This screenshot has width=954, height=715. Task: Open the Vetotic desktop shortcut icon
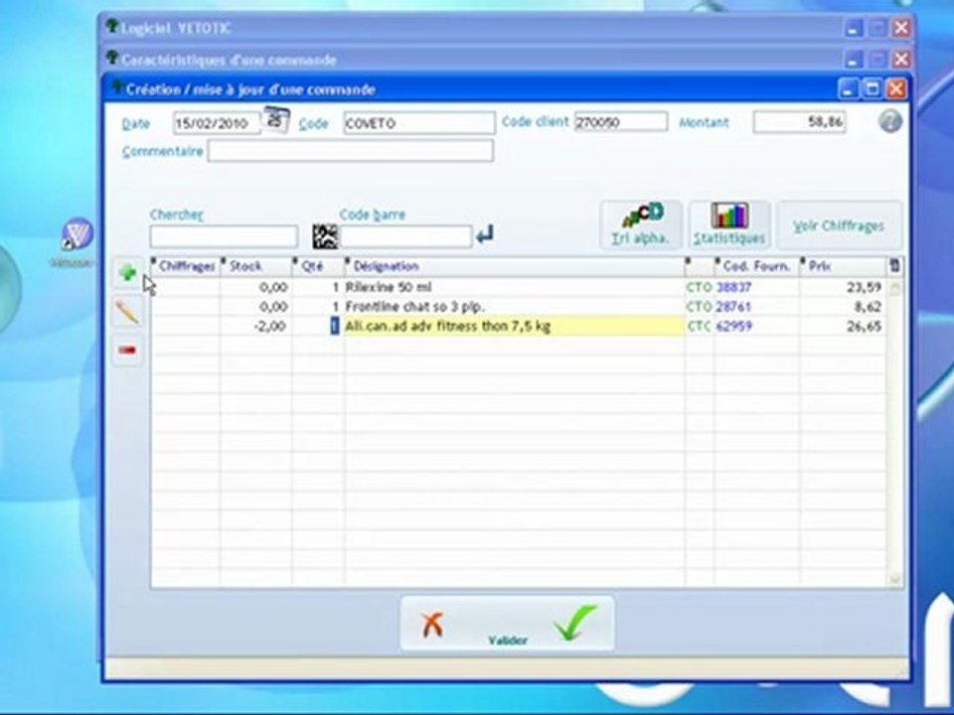tap(78, 234)
